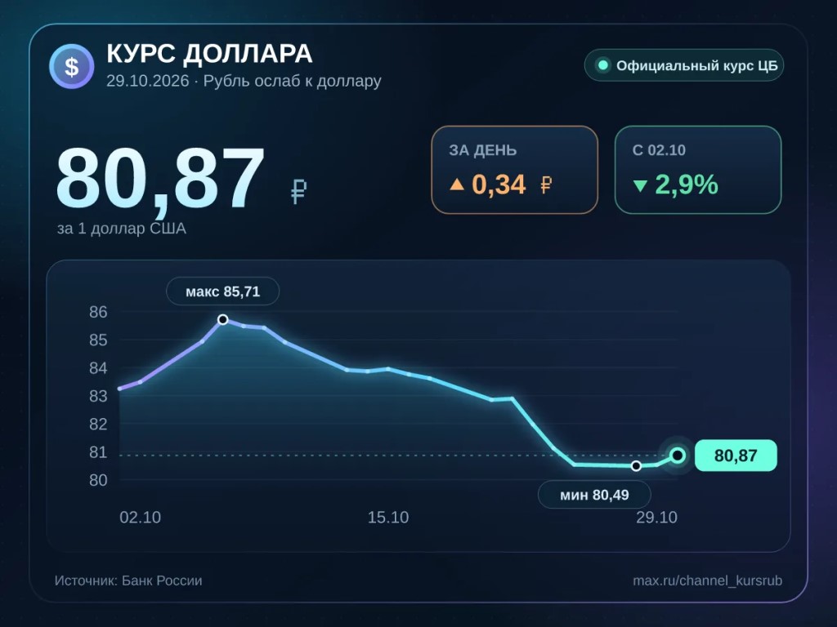This screenshot has height=627, width=837.
Task: Click the y-axis label 82
Action: 98,425
